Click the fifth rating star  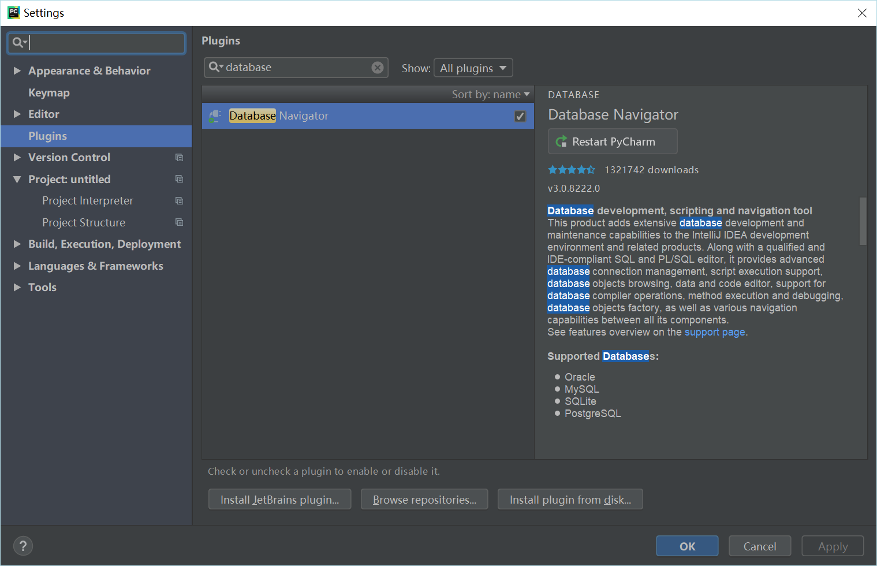(590, 169)
